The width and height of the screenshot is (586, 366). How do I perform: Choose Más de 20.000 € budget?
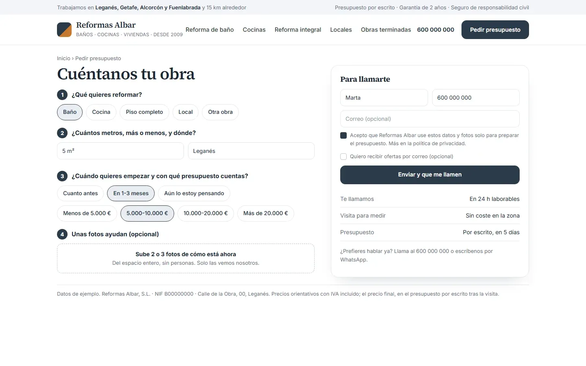(x=265, y=213)
